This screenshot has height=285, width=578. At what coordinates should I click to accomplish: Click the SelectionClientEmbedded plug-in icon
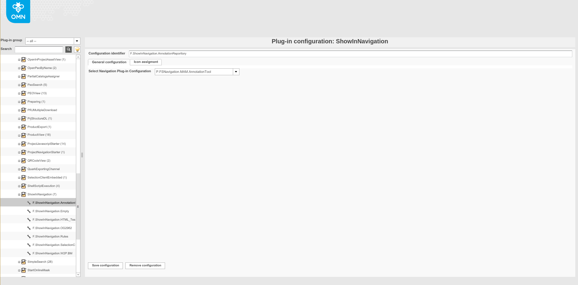(x=23, y=178)
